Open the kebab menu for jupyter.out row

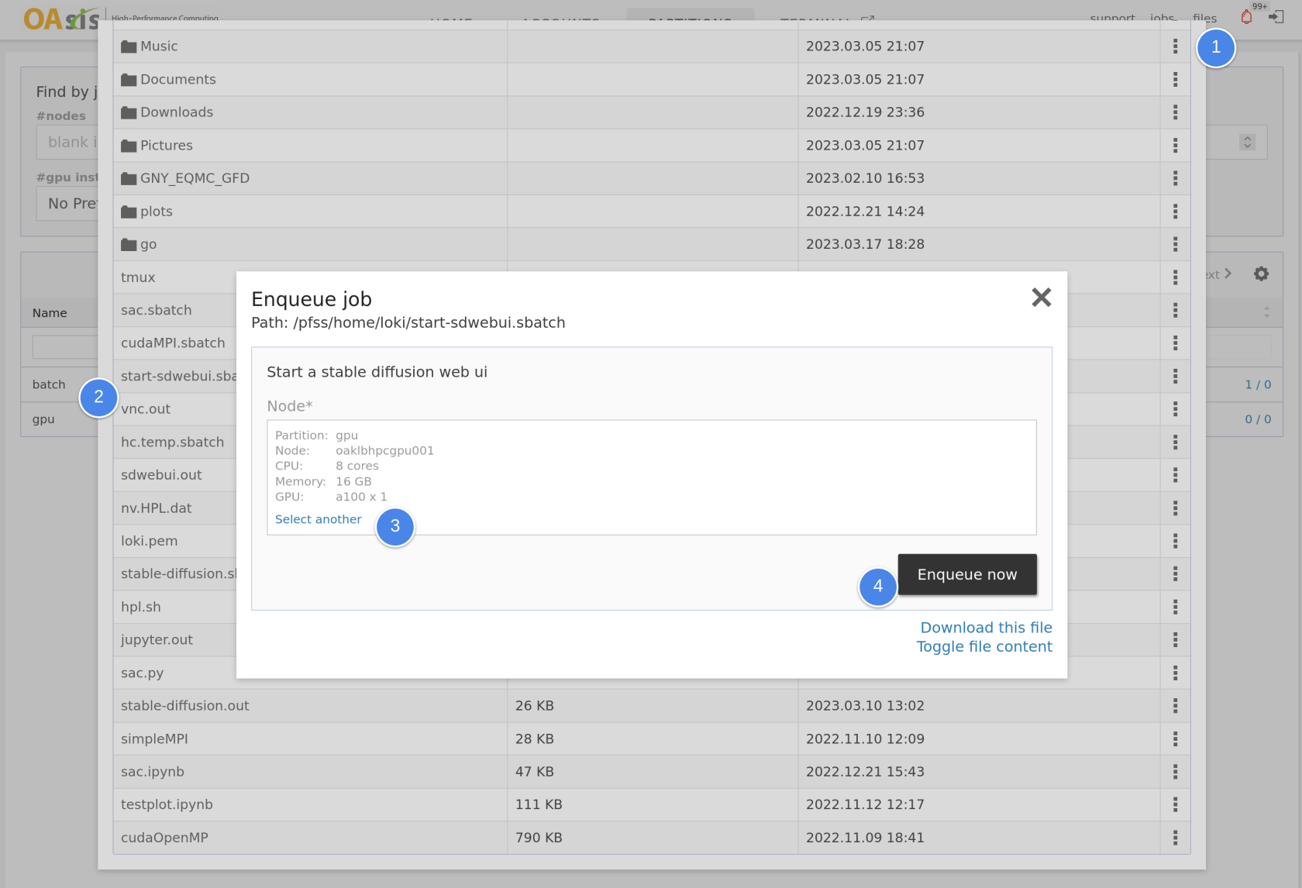1175,639
